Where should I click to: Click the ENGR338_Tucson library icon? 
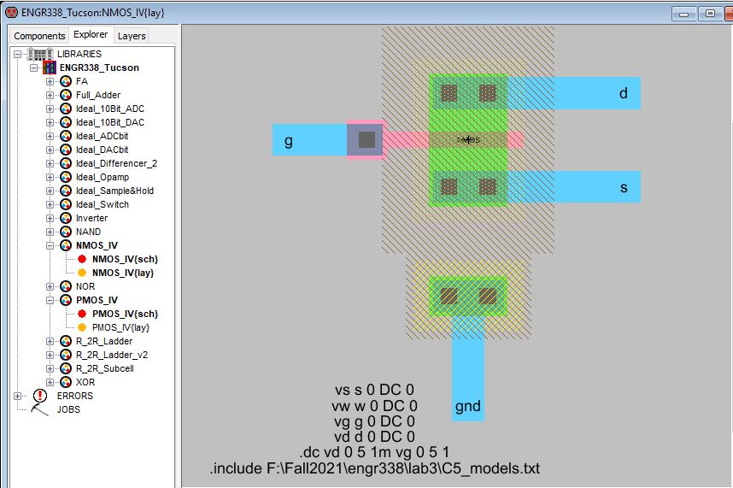tap(50, 68)
